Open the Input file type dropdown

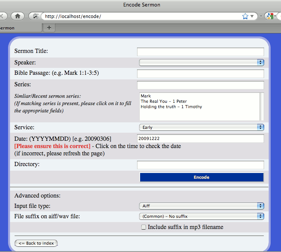pos(202,206)
